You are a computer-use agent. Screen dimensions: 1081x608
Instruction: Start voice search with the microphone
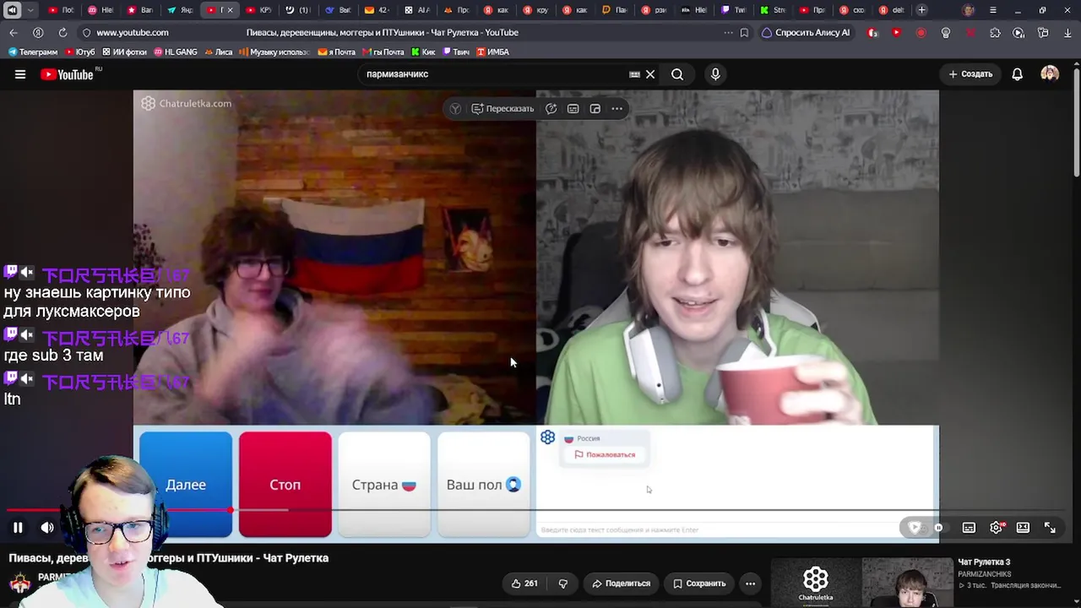pos(715,74)
